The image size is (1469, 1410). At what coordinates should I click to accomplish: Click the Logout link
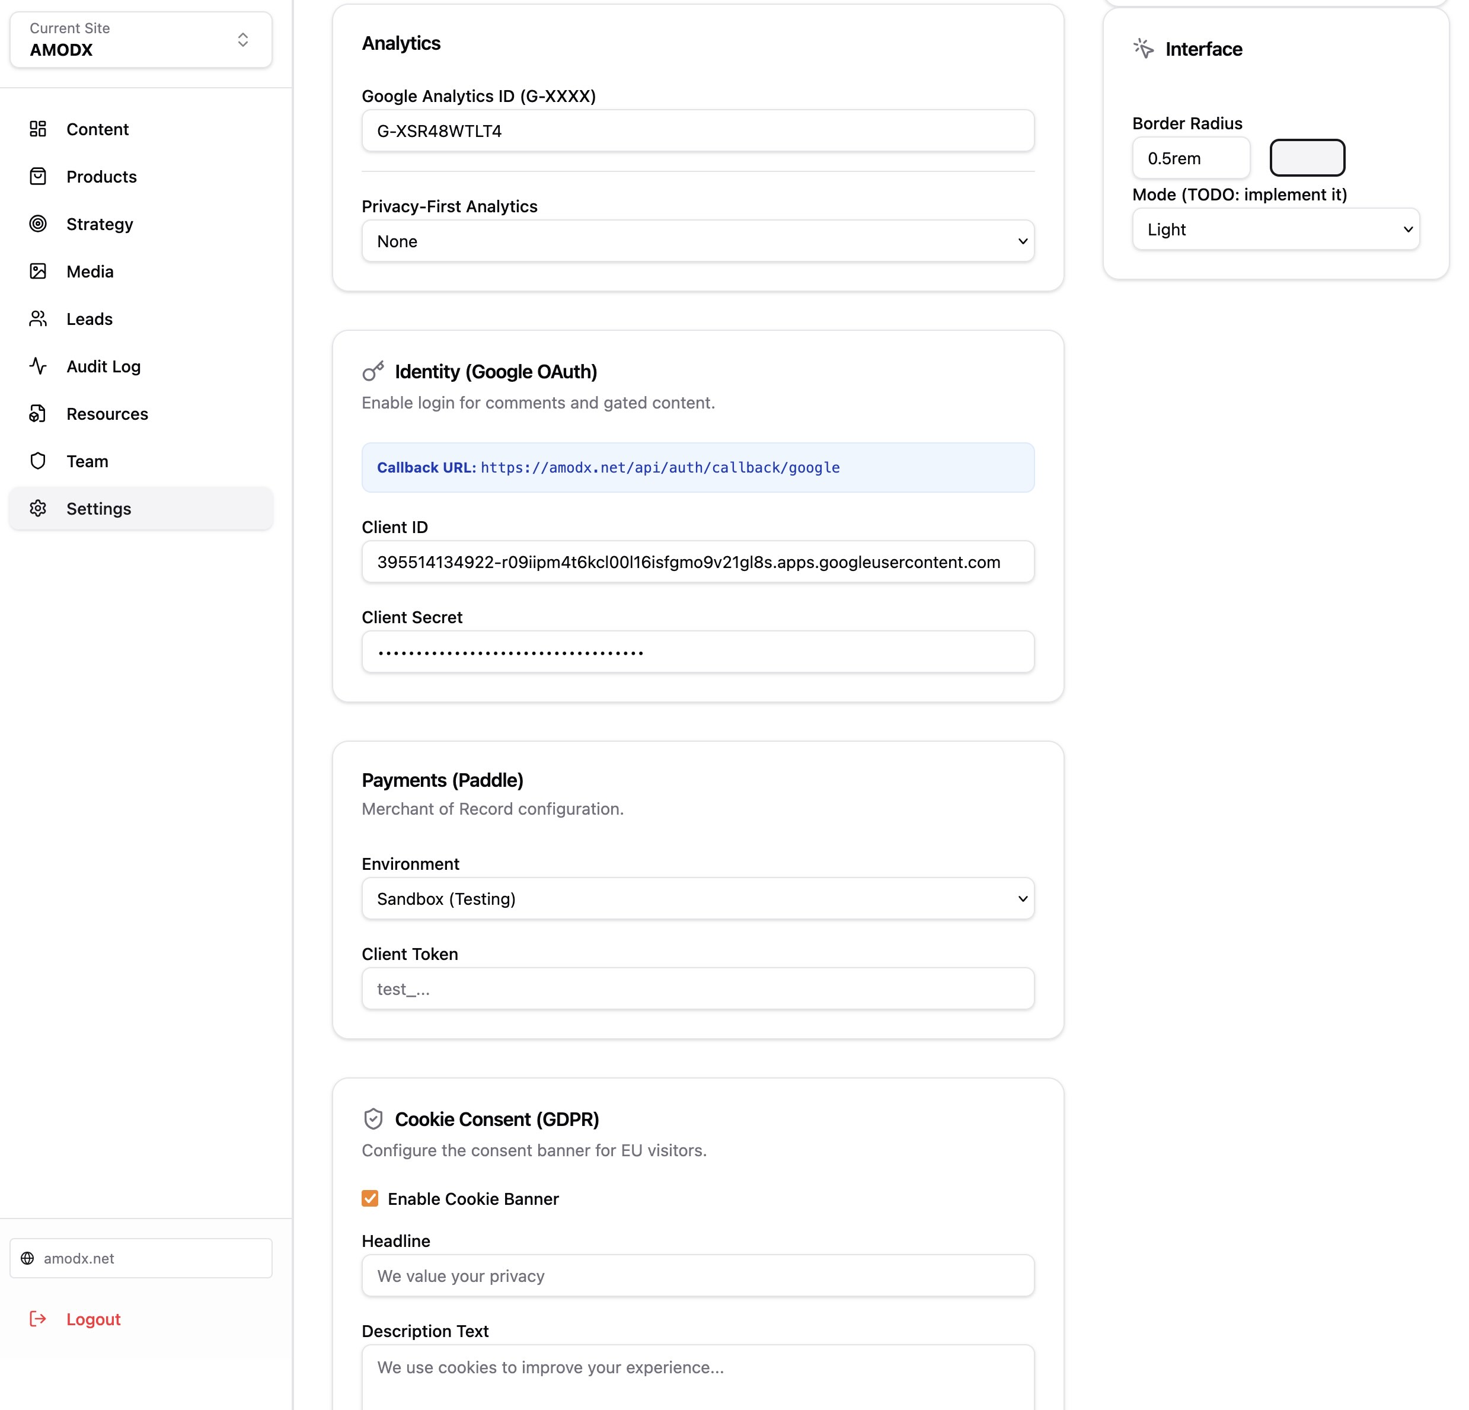tap(93, 1319)
